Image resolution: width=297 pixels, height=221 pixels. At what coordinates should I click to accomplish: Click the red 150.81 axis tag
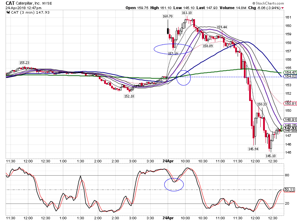click(x=290, y=103)
